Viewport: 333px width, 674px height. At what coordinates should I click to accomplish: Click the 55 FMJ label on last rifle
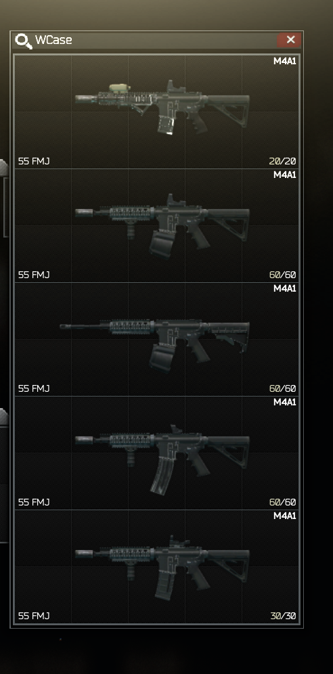[x=34, y=616]
